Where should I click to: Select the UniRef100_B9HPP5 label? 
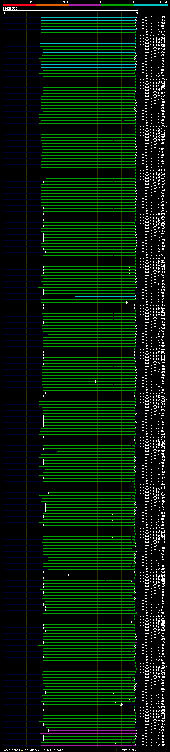152,93
